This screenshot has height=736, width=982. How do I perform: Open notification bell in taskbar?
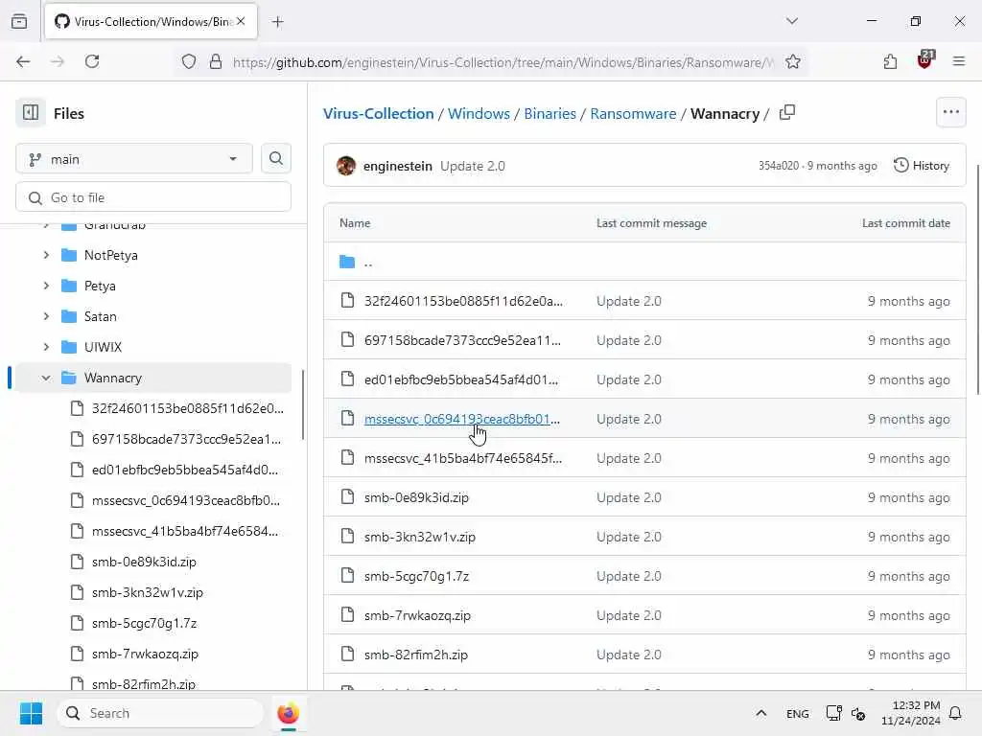955,713
